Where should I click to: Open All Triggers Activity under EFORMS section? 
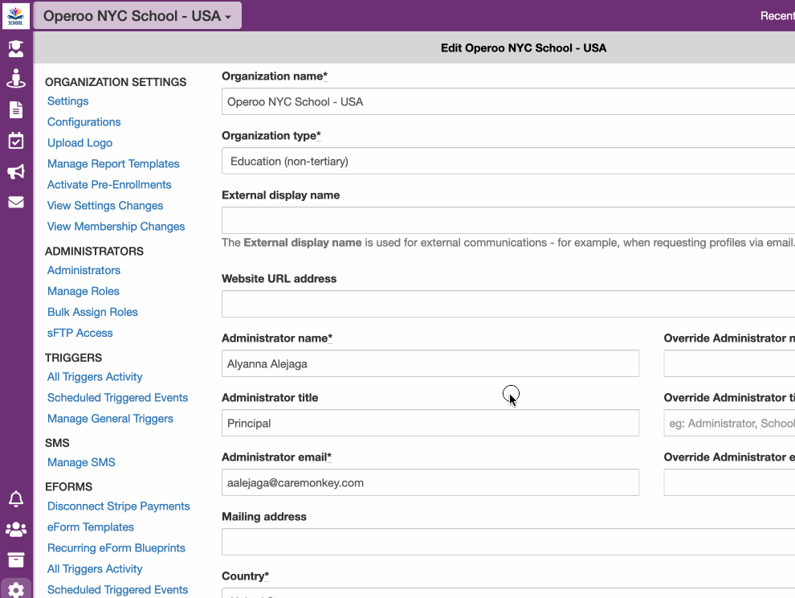tap(95, 568)
